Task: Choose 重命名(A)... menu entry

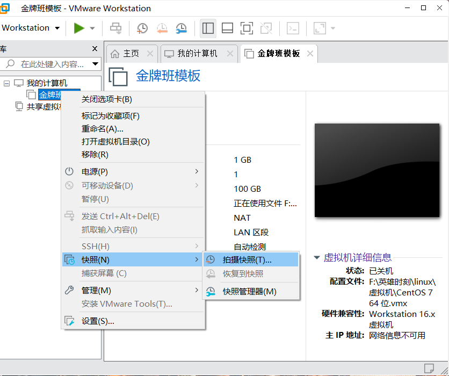Action: 133,129
